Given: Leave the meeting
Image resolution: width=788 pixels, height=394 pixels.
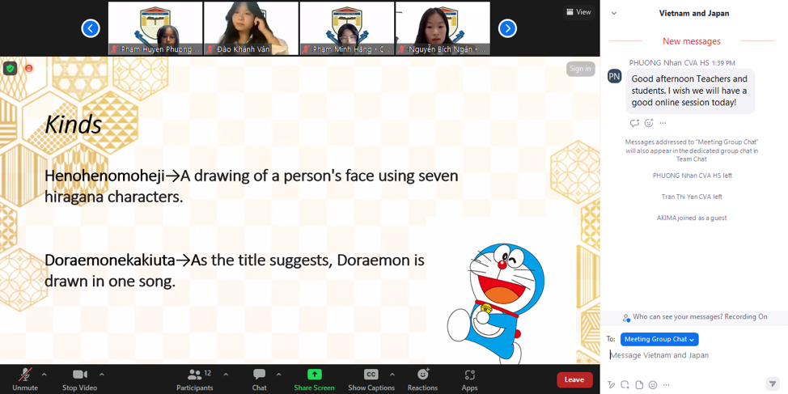Looking at the screenshot, I should coord(574,380).
